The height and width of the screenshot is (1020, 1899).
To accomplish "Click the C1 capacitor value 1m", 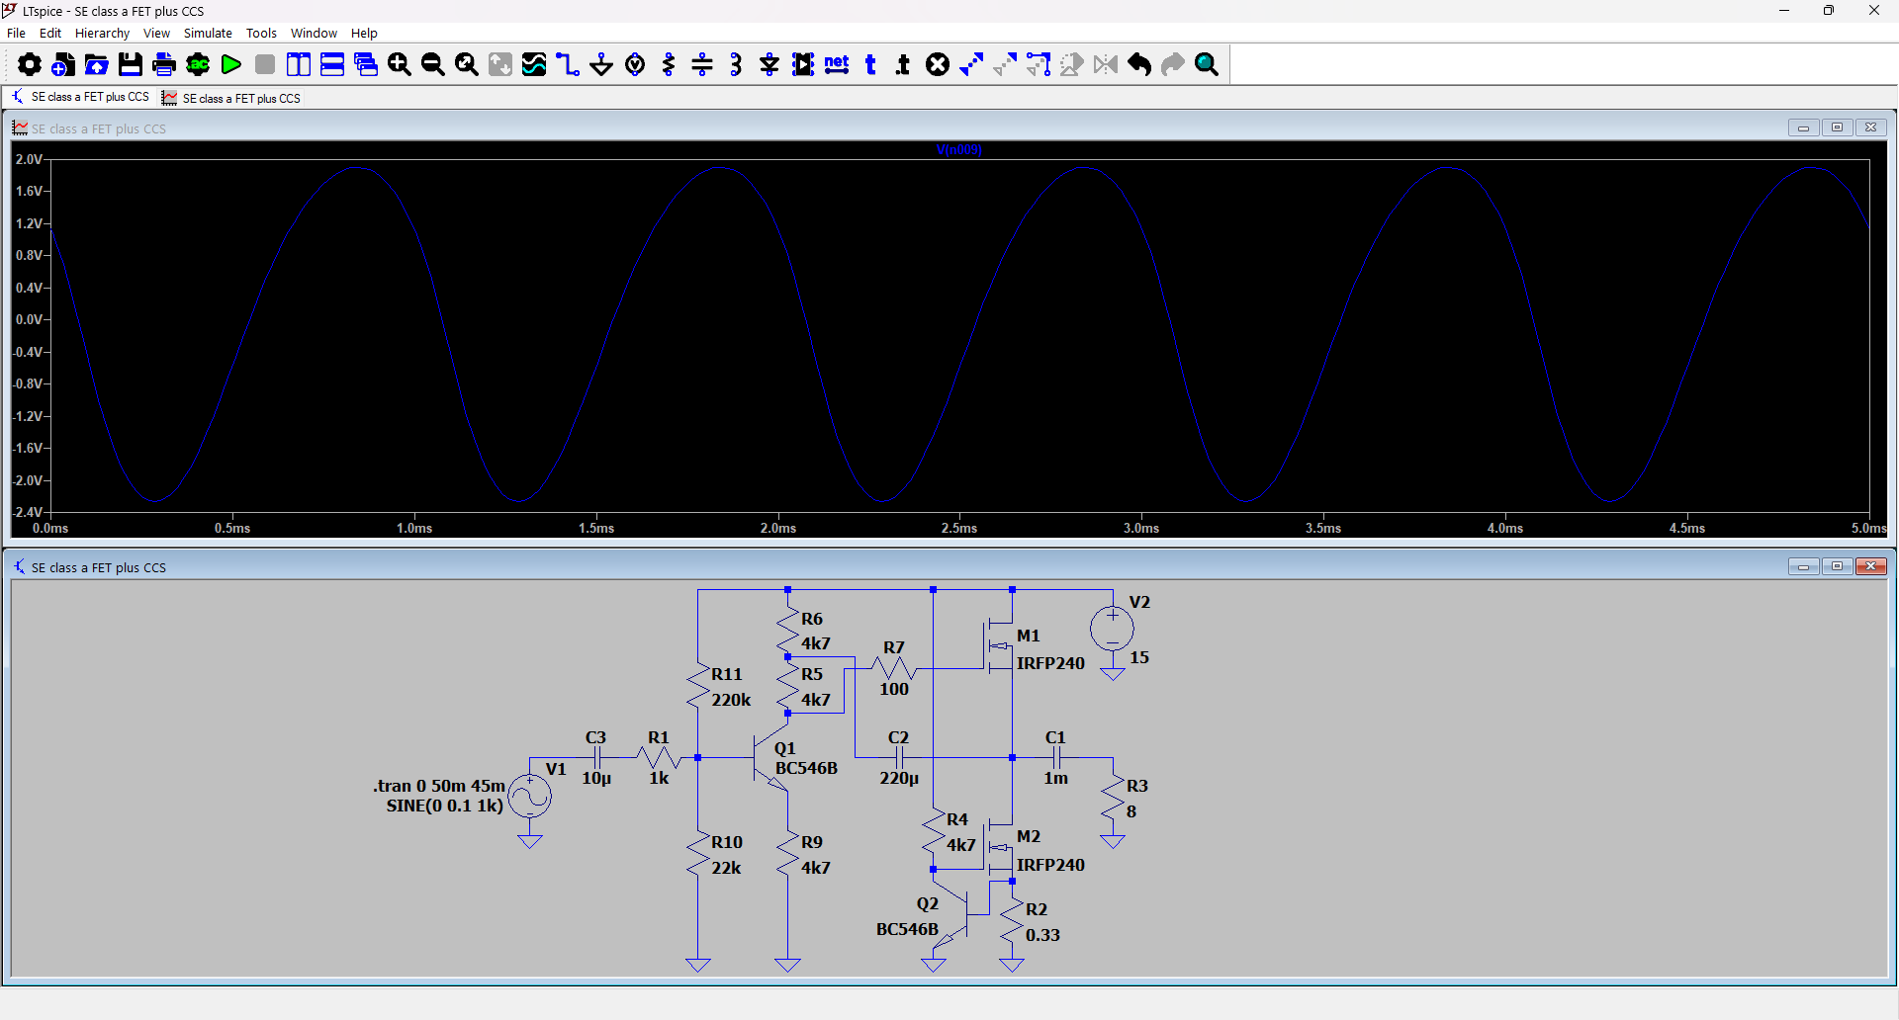I will pos(1056,778).
